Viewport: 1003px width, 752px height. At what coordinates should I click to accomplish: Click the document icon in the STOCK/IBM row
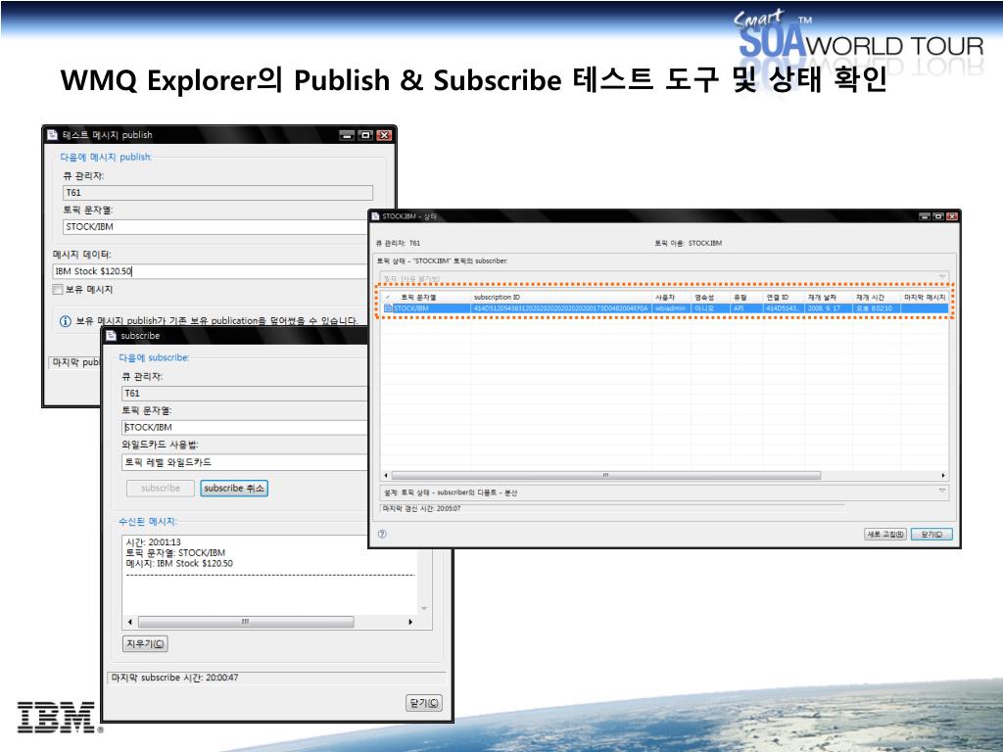click(x=388, y=308)
